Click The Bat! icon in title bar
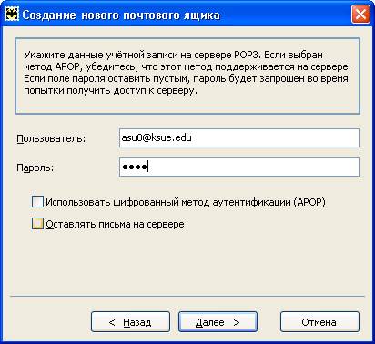Viewport: 375px width, 344px height. coord(12,15)
